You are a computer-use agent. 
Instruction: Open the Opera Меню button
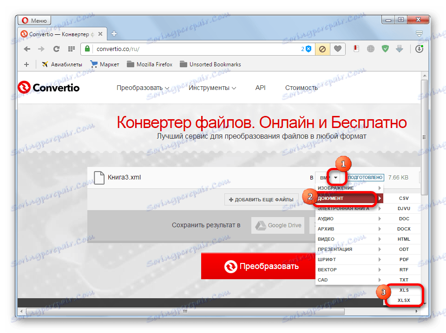(x=34, y=20)
